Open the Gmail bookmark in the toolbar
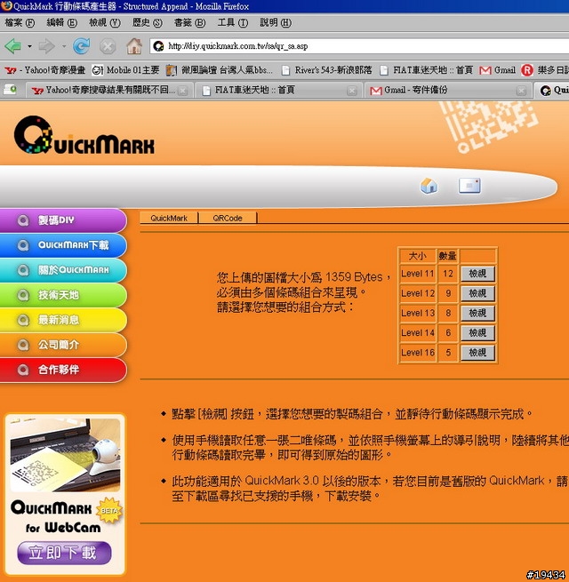569x582 pixels. click(497, 70)
